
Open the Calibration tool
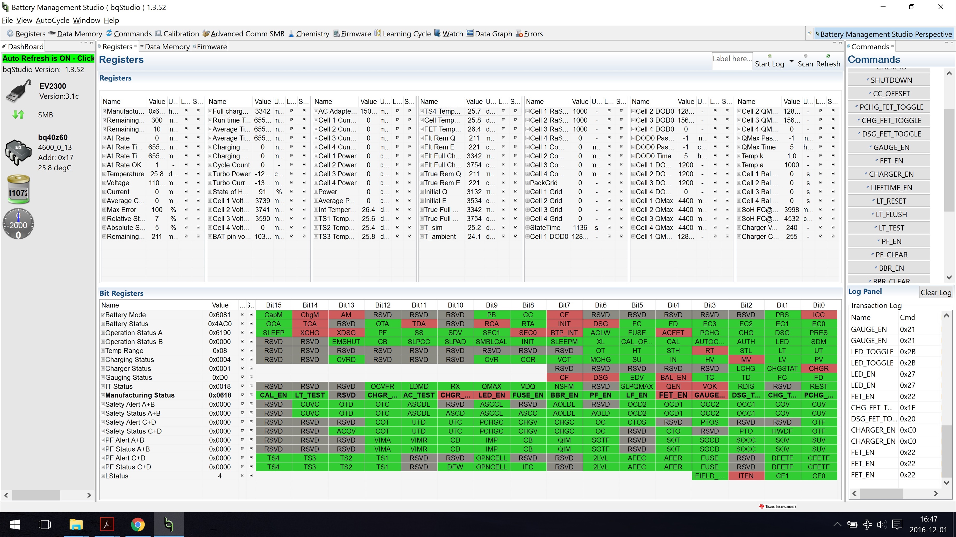(177, 34)
